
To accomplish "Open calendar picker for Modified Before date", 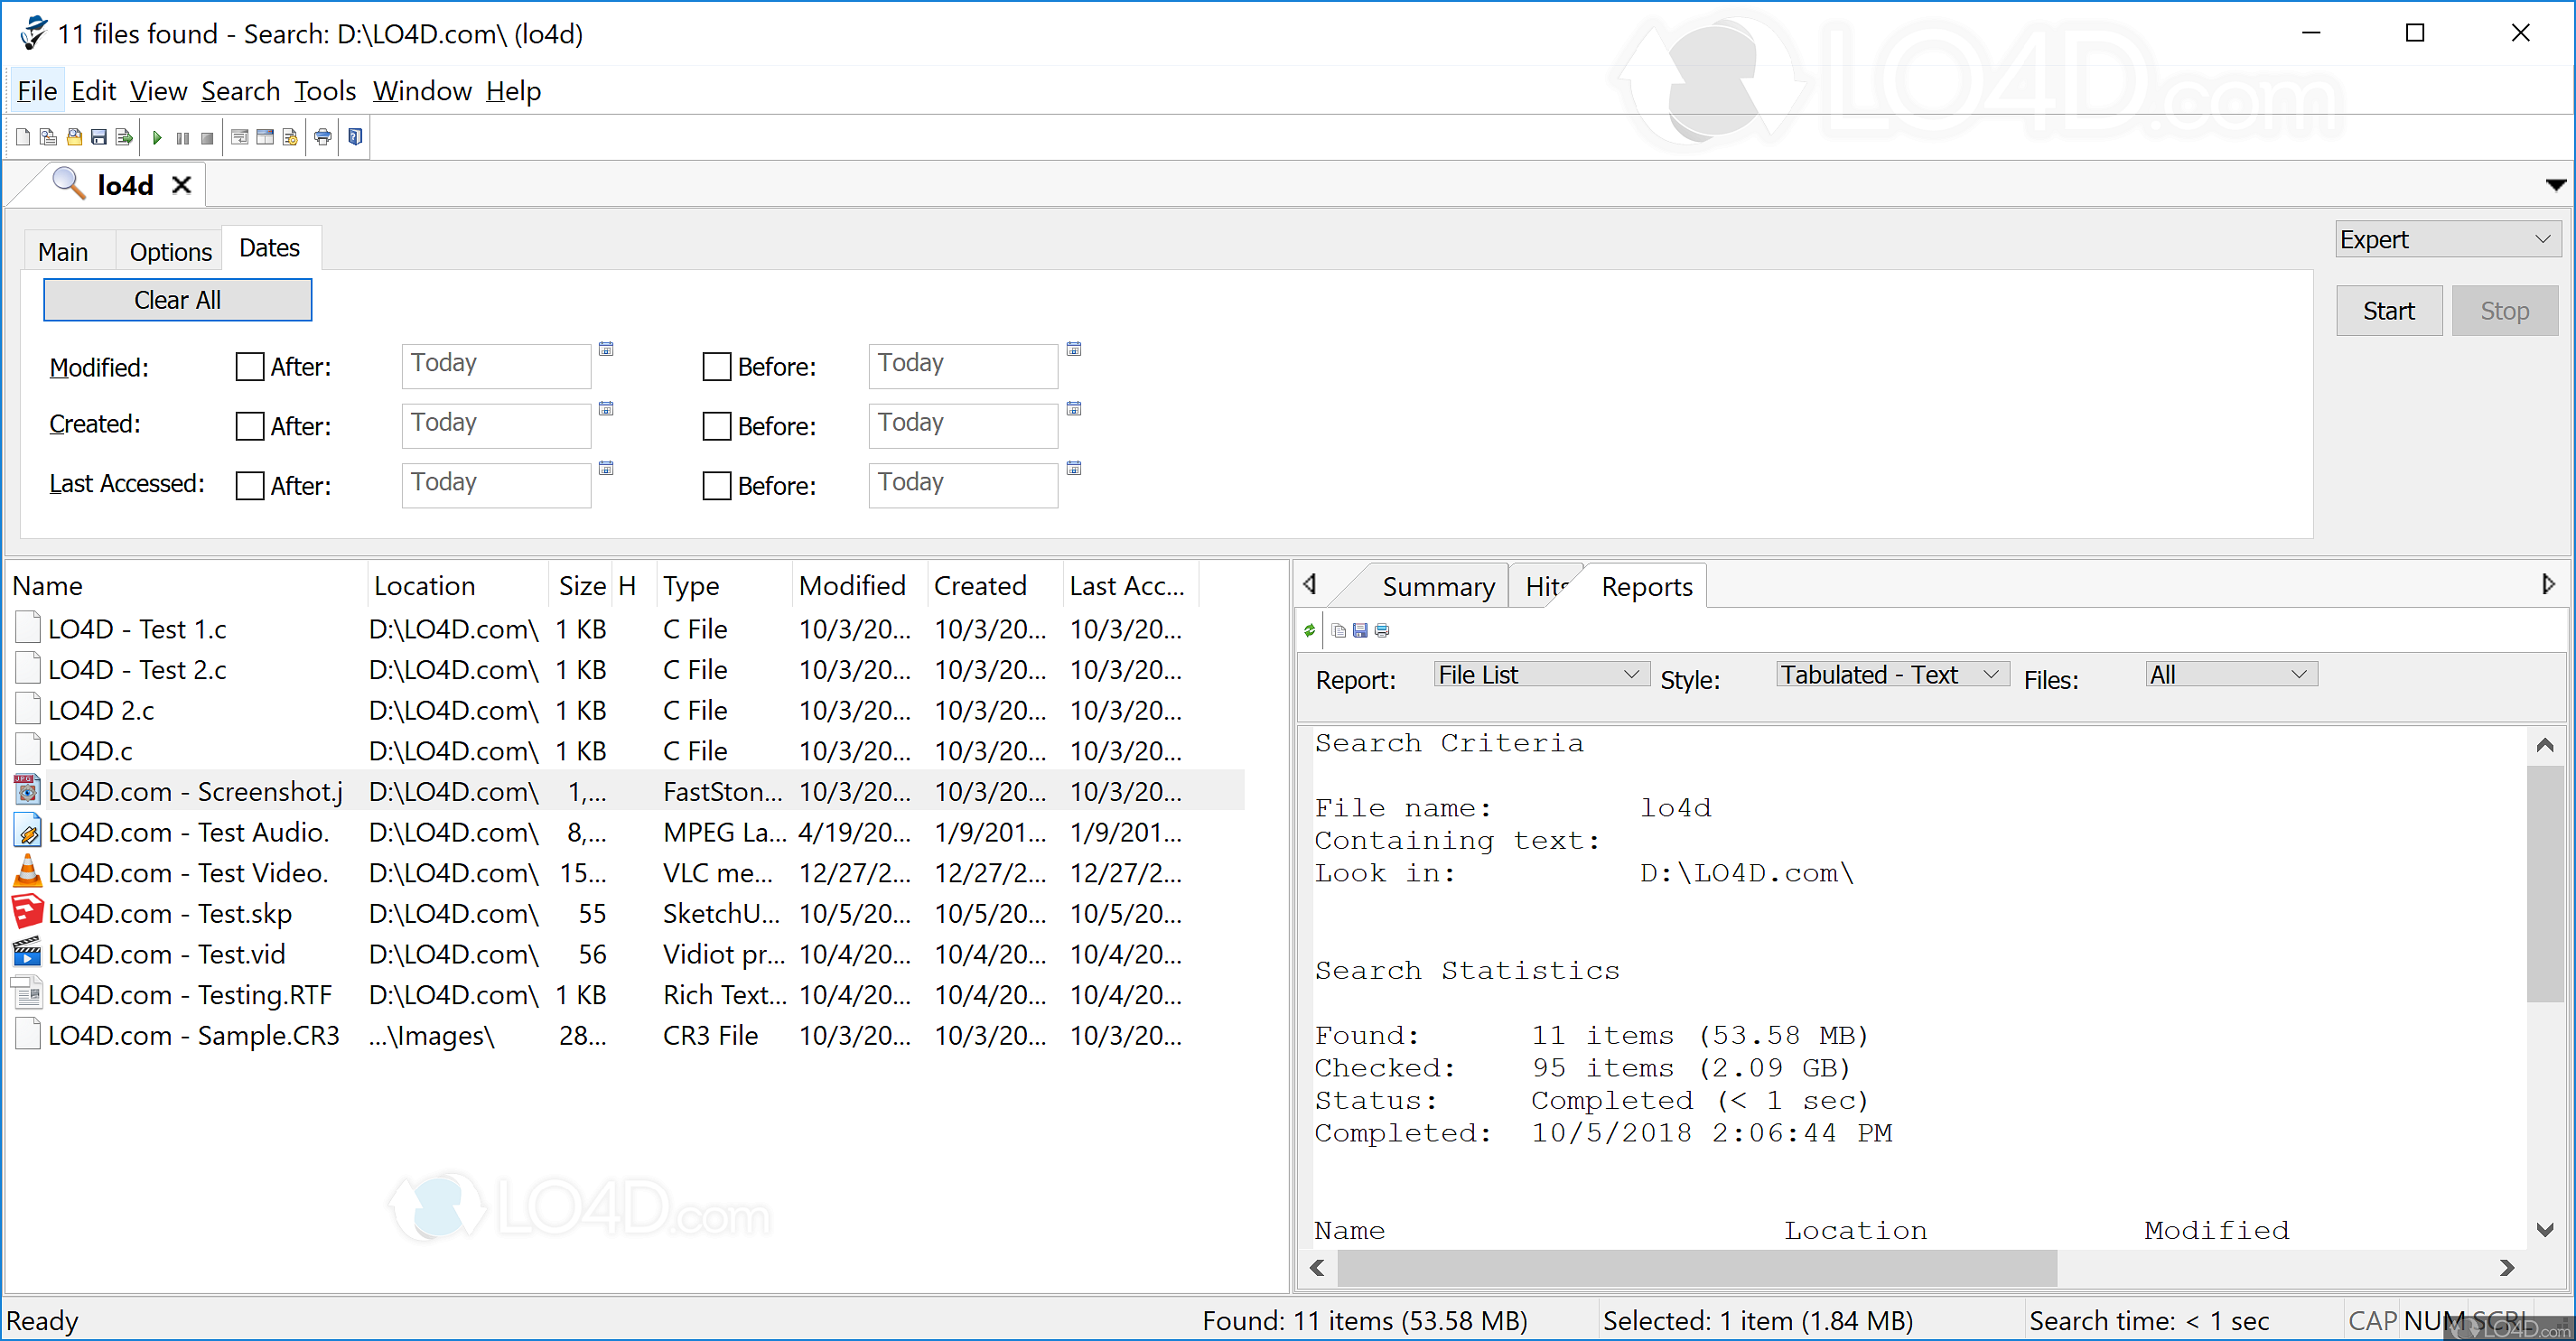I will (1074, 349).
